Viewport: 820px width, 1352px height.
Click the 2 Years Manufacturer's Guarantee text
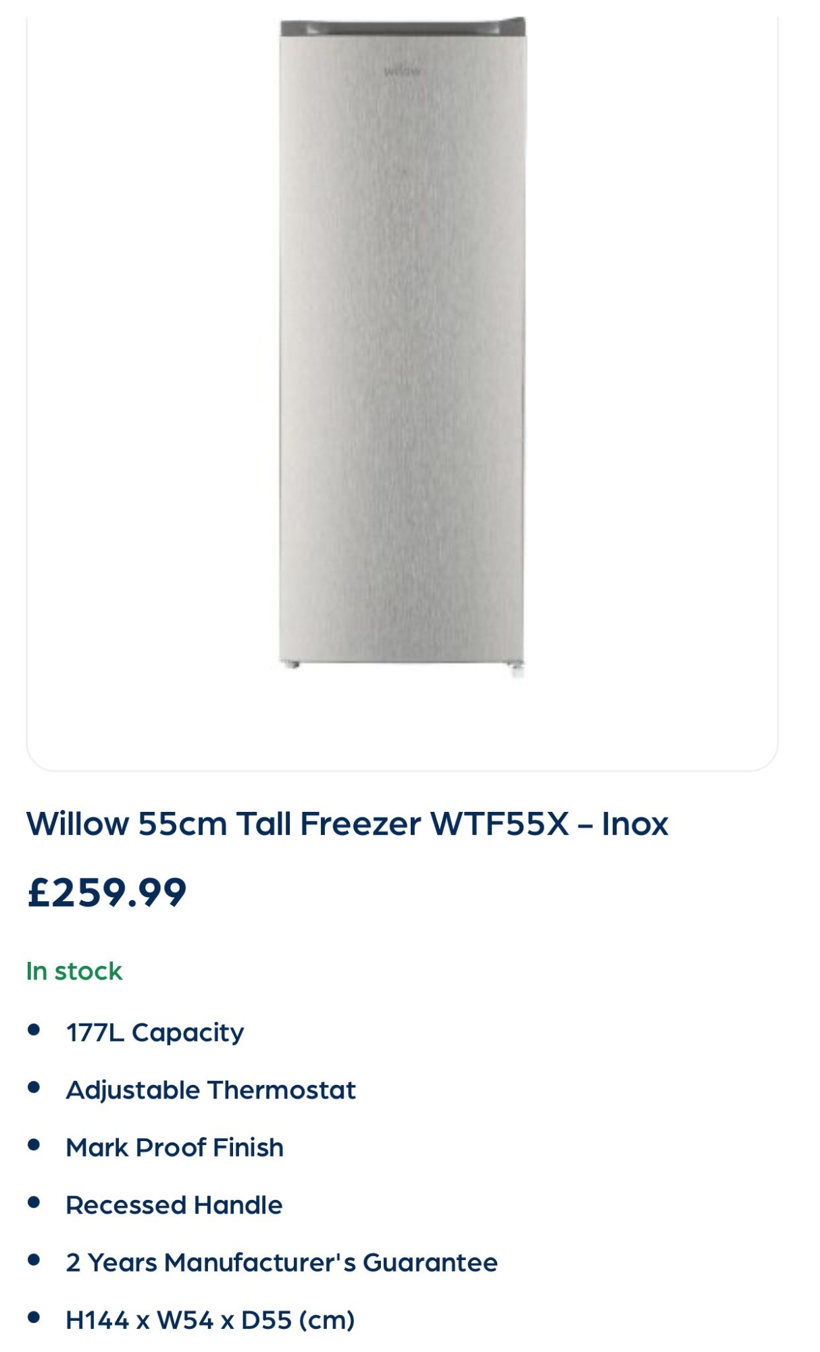tap(282, 1262)
